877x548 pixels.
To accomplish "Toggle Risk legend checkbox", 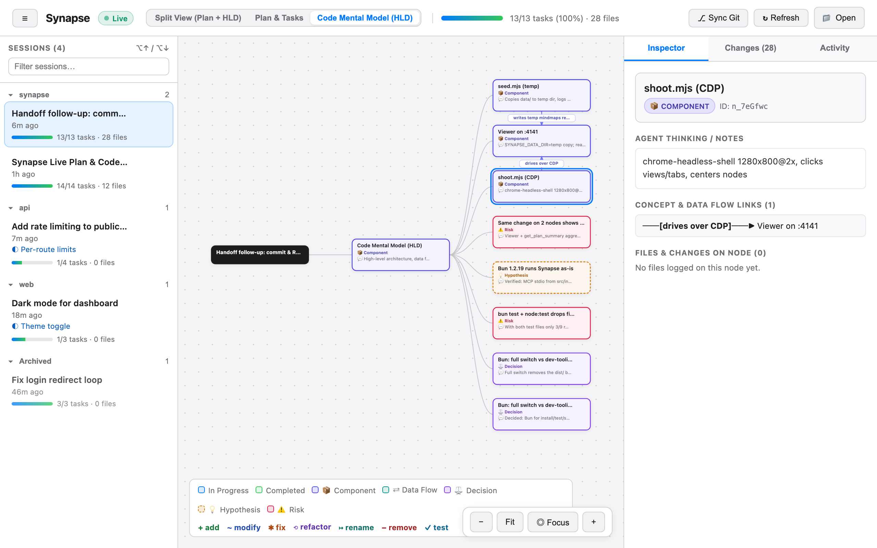I will click(271, 509).
